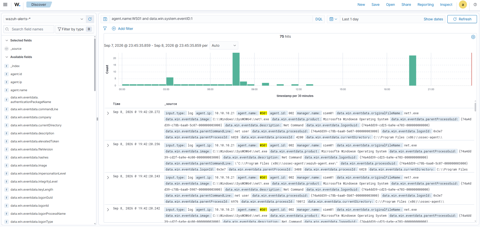Click the Search field names input
The width and height of the screenshot is (480, 227).
[29, 29]
